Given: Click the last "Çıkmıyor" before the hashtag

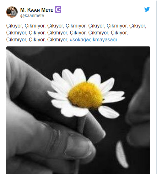Looking at the screenshot, I should click(58, 40).
